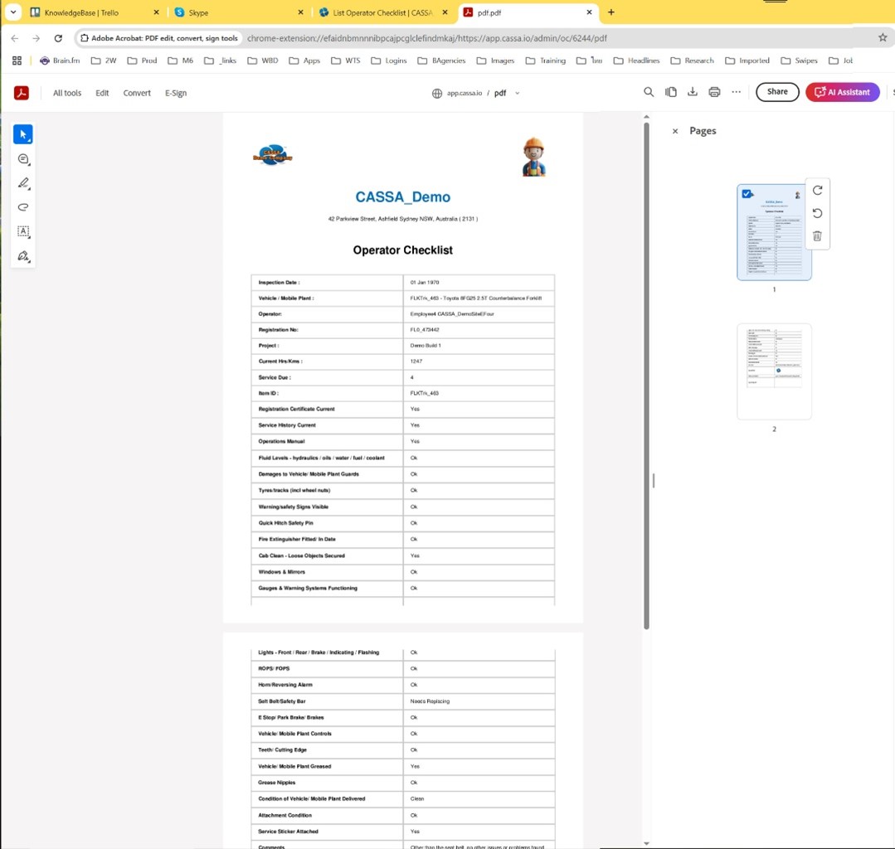Click the CASSA_Demo heading text
Image resolution: width=895 pixels, height=849 pixels.
pyautogui.click(x=402, y=196)
